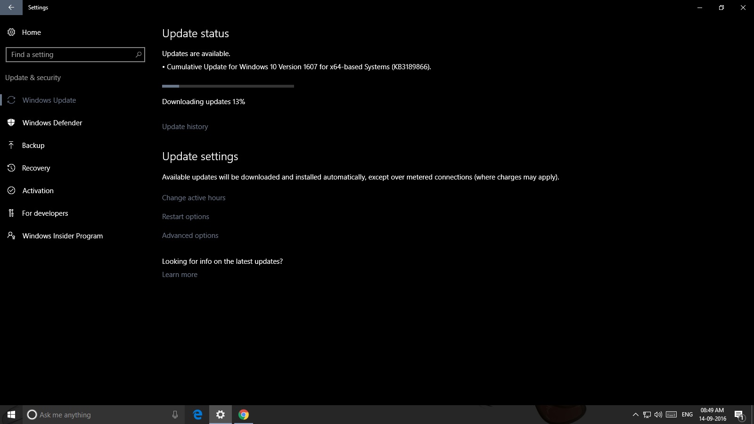
Task: Click Learn more about latest updates
Action: [180, 274]
